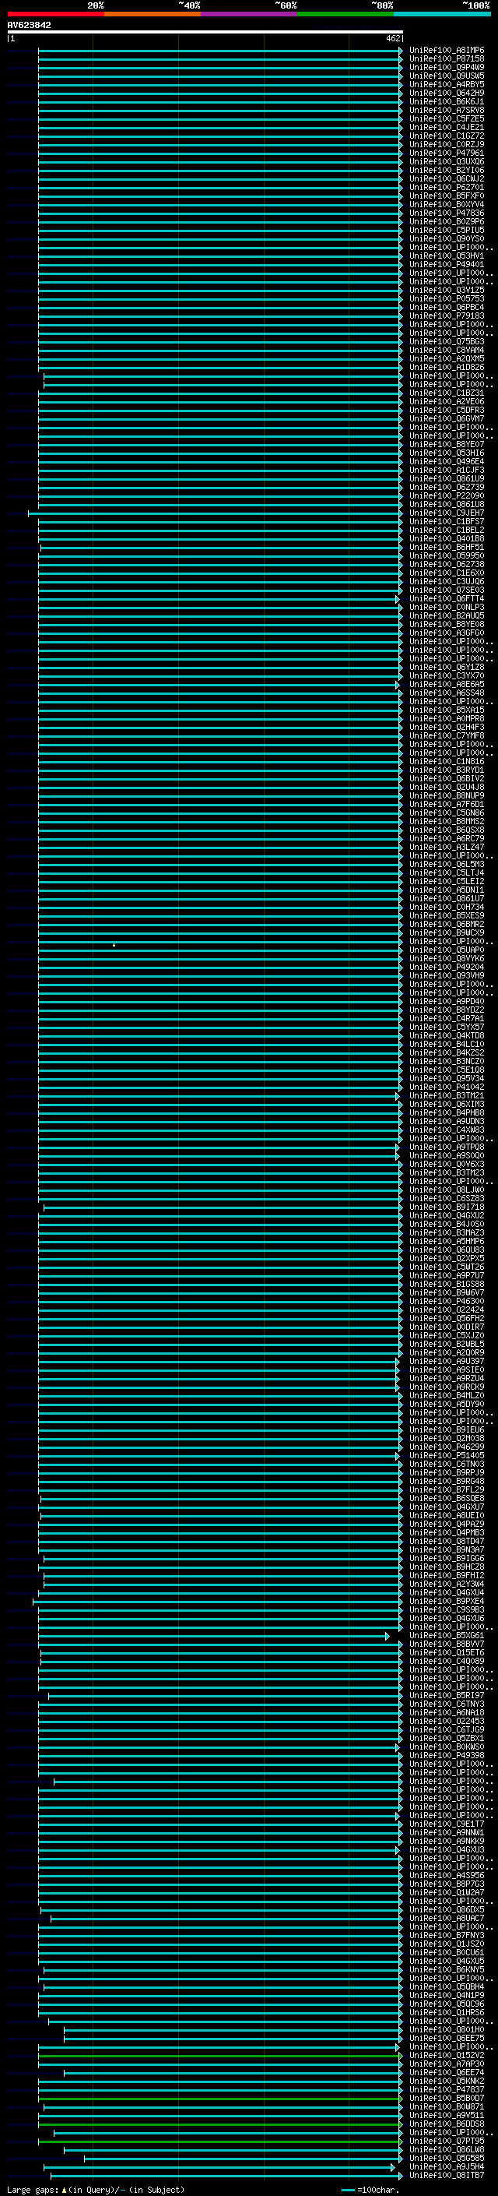Select the UniRef100_Q801H0 hit label

coord(447,2029)
